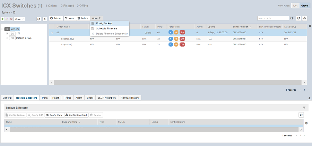Collapse the switch 83 stack row
This screenshot has width=312, height=146.
pyautogui.click(x=52, y=33)
